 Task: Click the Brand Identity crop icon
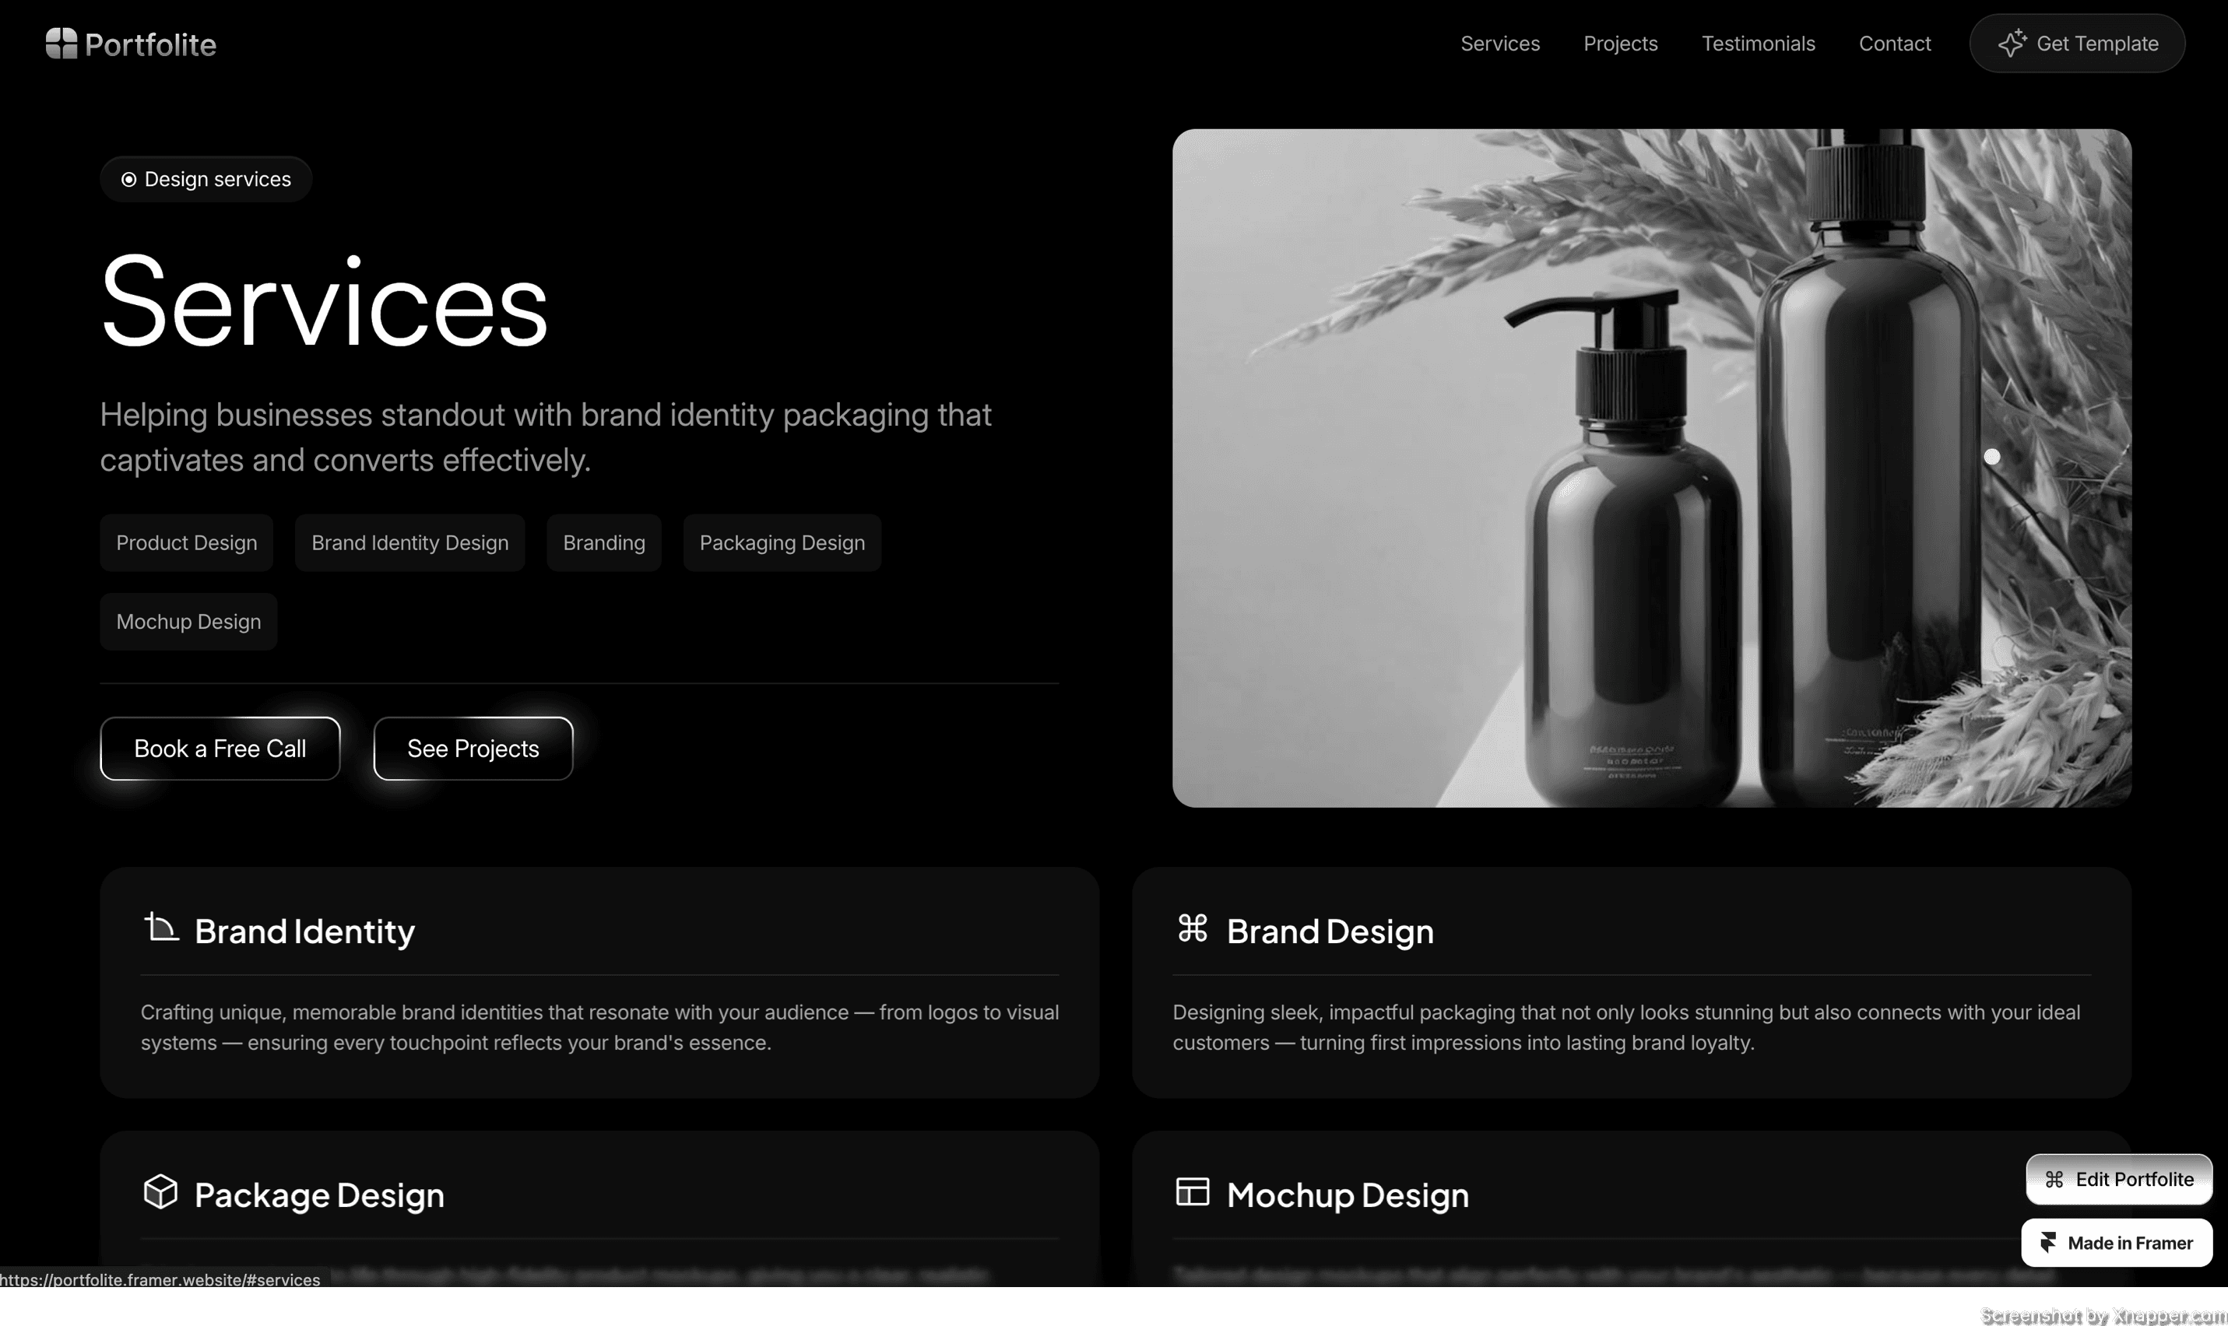(x=161, y=928)
